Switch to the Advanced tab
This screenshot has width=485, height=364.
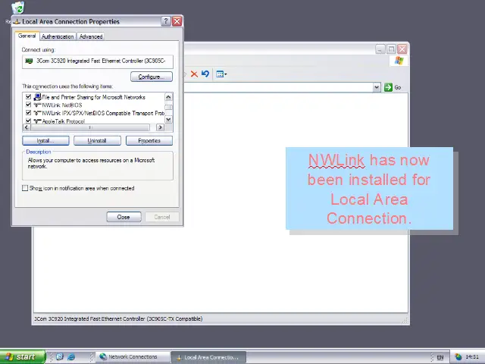coord(91,36)
